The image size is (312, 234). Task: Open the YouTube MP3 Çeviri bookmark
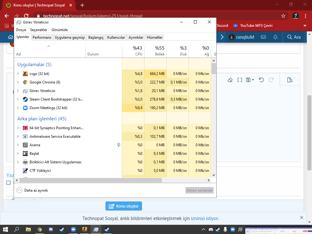[x=253, y=26]
